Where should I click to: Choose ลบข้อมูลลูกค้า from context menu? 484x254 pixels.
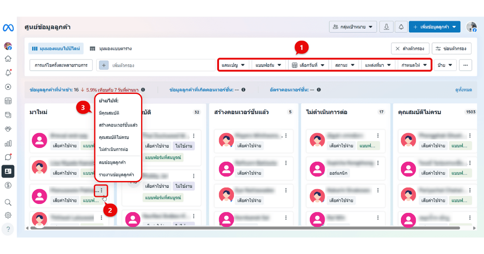[x=113, y=162]
